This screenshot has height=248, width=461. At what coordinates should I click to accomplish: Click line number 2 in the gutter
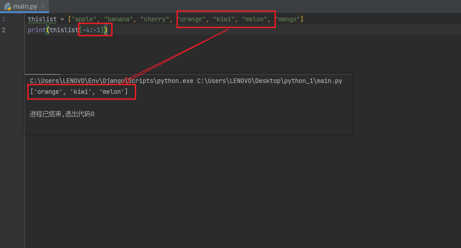[x=4, y=30]
